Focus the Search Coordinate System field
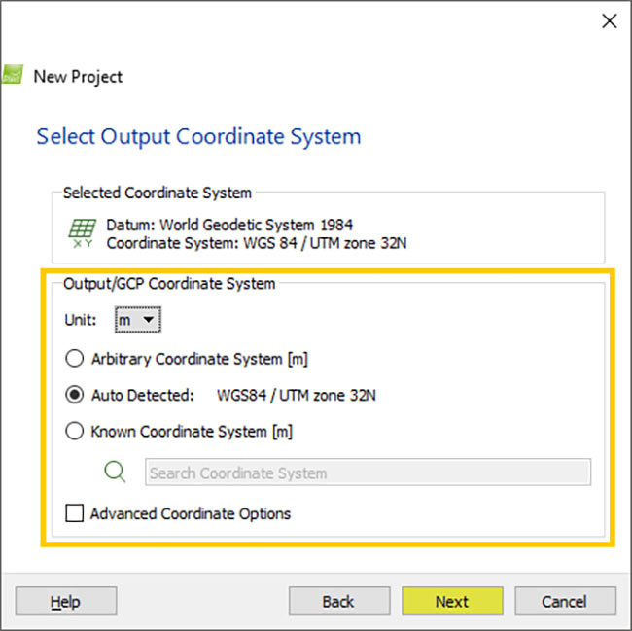 (x=368, y=472)
